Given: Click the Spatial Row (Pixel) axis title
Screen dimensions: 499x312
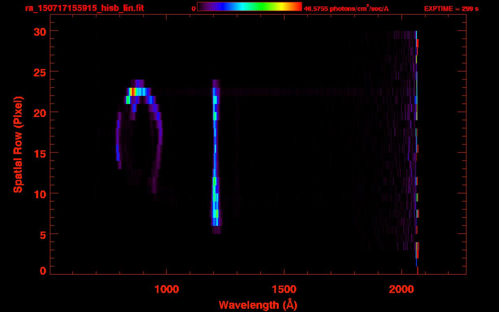Looking at the screenshot, I should pos(18,144).
